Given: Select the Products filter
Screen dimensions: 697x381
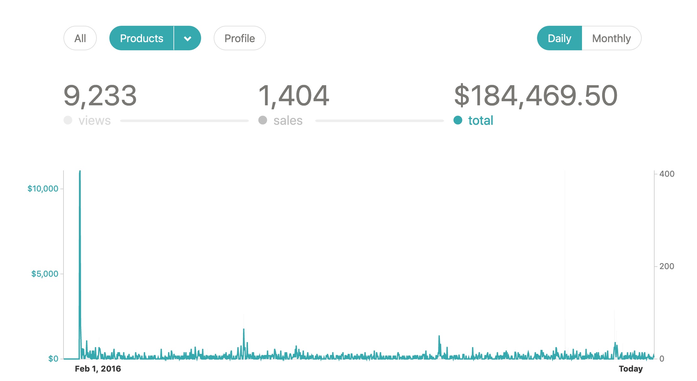Looking at the screenshot, I should point(141,38).
